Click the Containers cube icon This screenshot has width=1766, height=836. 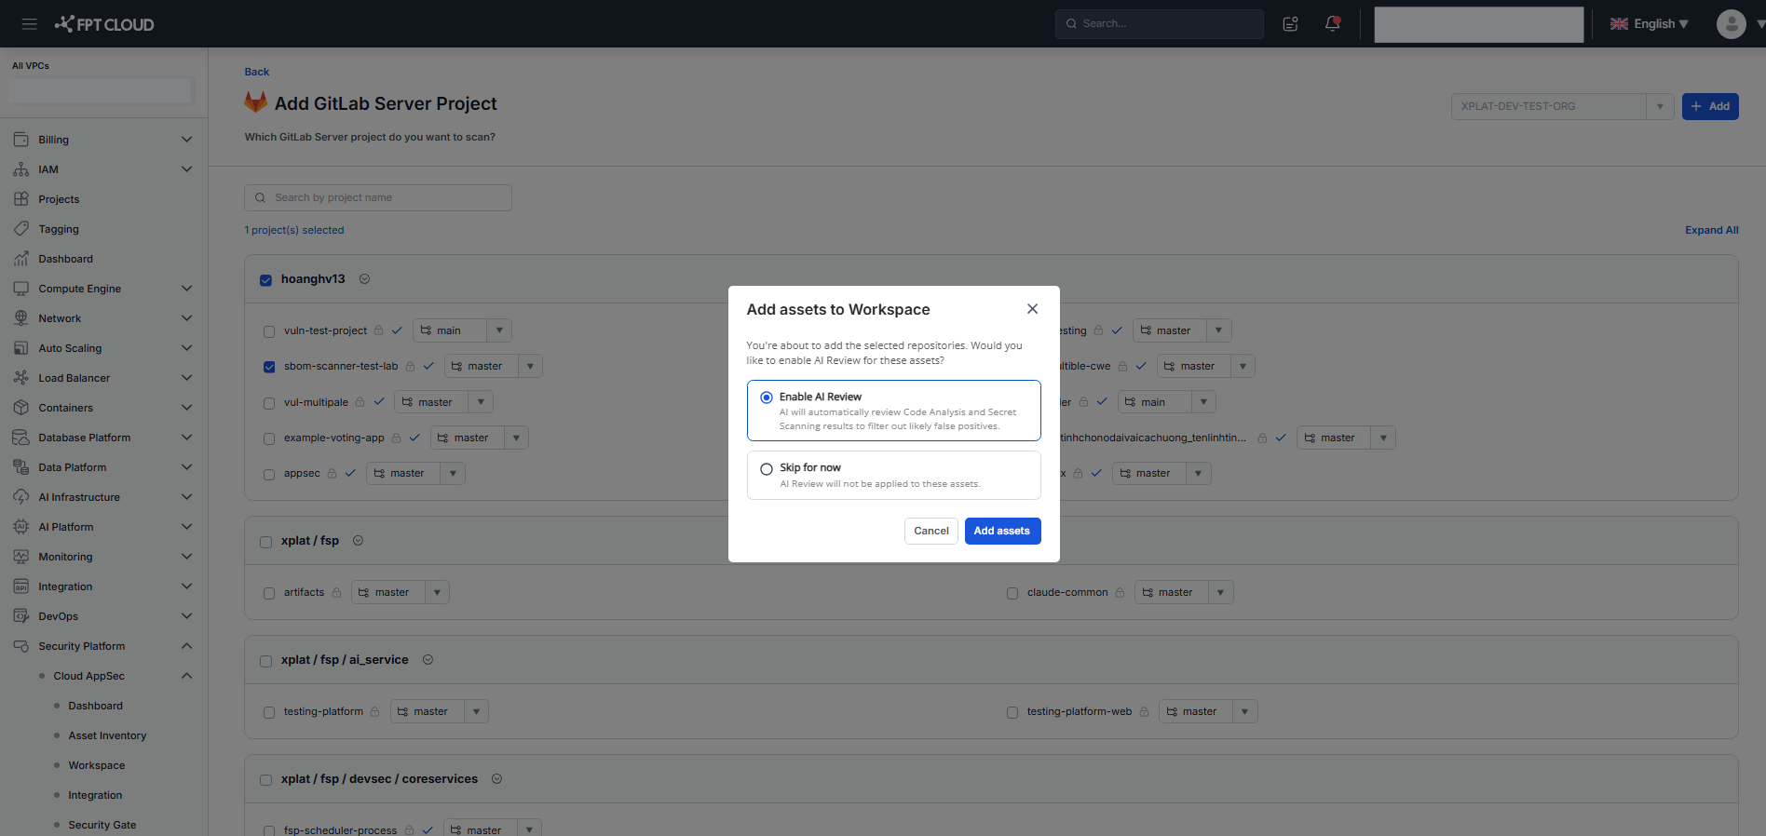(21, 408)
